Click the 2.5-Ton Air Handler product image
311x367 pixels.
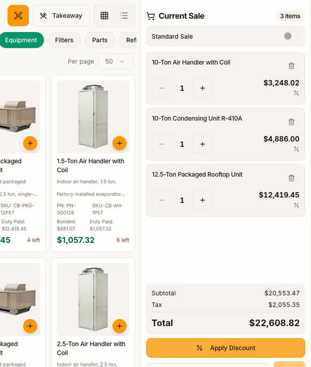[x=93, y=300]
